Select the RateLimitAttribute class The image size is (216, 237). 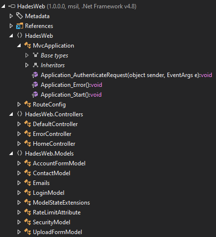point(56,212)
